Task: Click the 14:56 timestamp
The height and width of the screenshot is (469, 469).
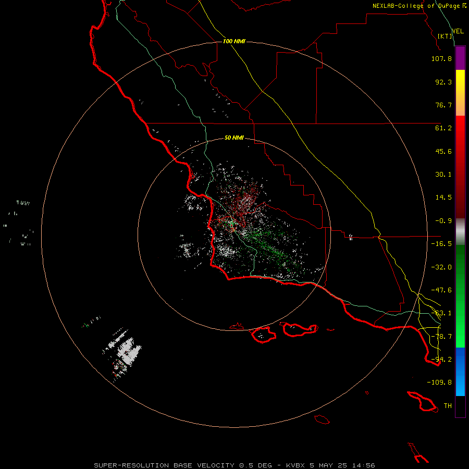Action: 363,465
